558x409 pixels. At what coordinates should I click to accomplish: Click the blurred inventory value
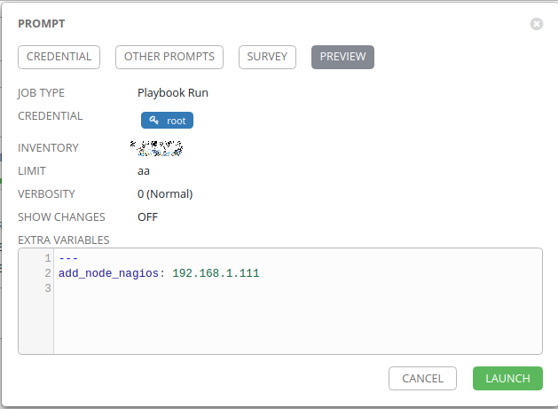[x=157, y=148]
